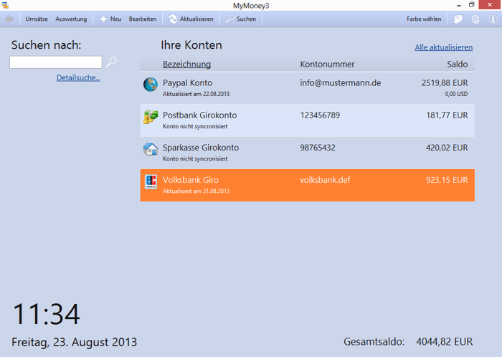Click the Paypal Konto globe icon

[x=150, y=85]
